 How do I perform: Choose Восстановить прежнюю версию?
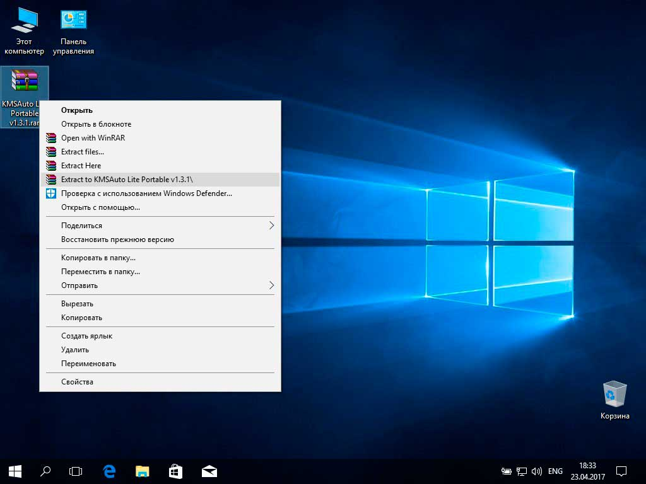(x=160, y=239)
